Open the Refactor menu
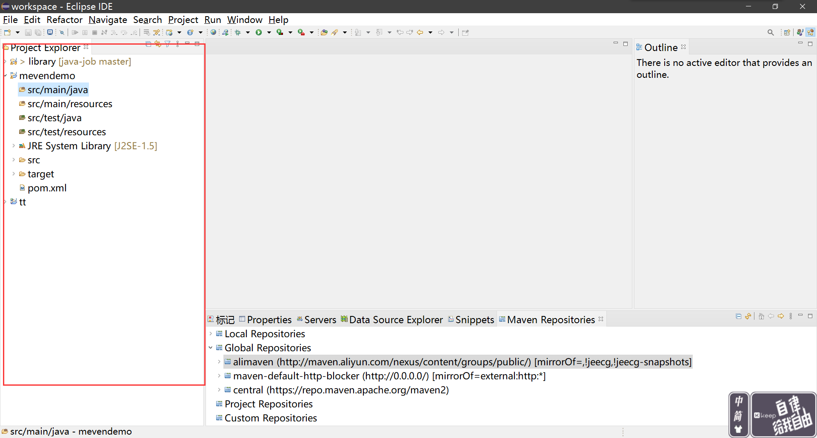Image resolution: width=817 pixels, height=438 pixels. (64, 20)
